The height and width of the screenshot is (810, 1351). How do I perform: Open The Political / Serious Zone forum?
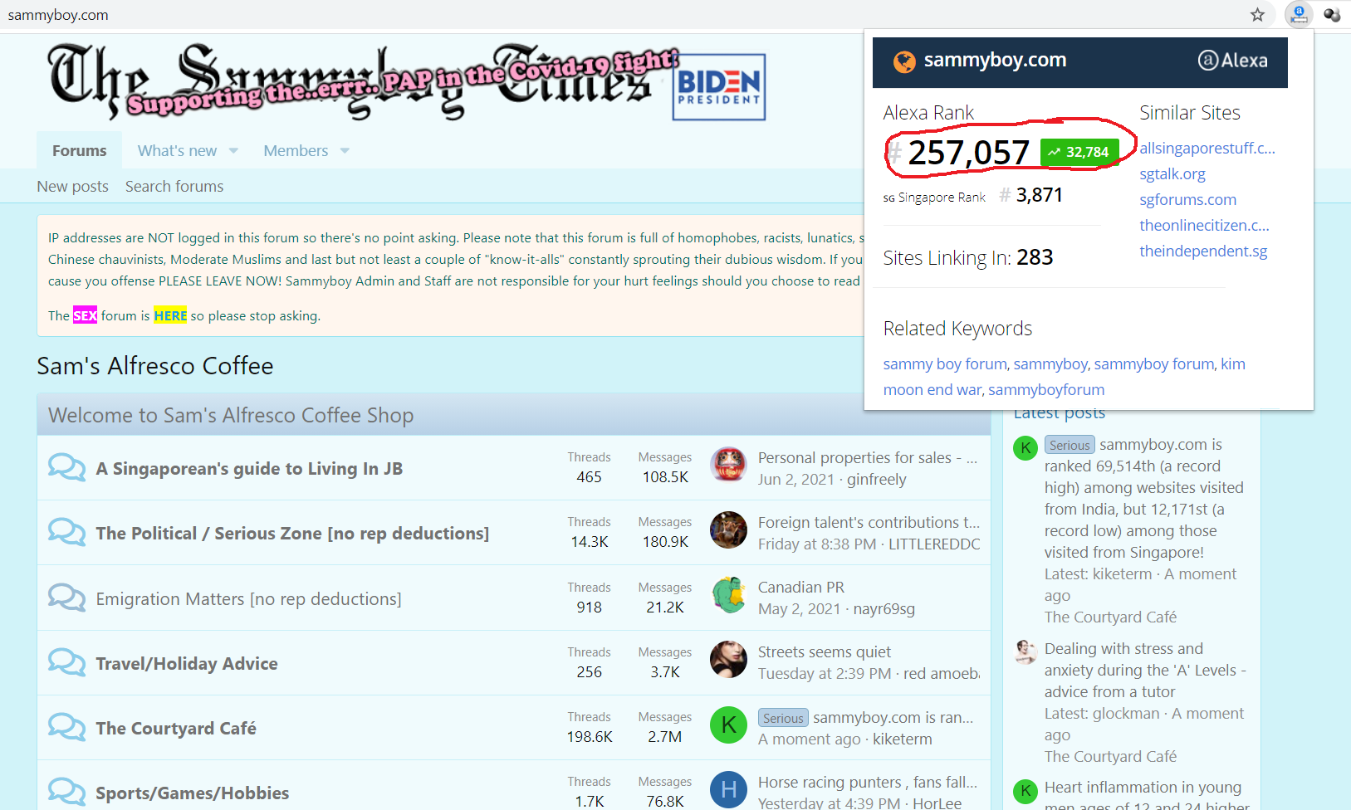coord(292,533)
